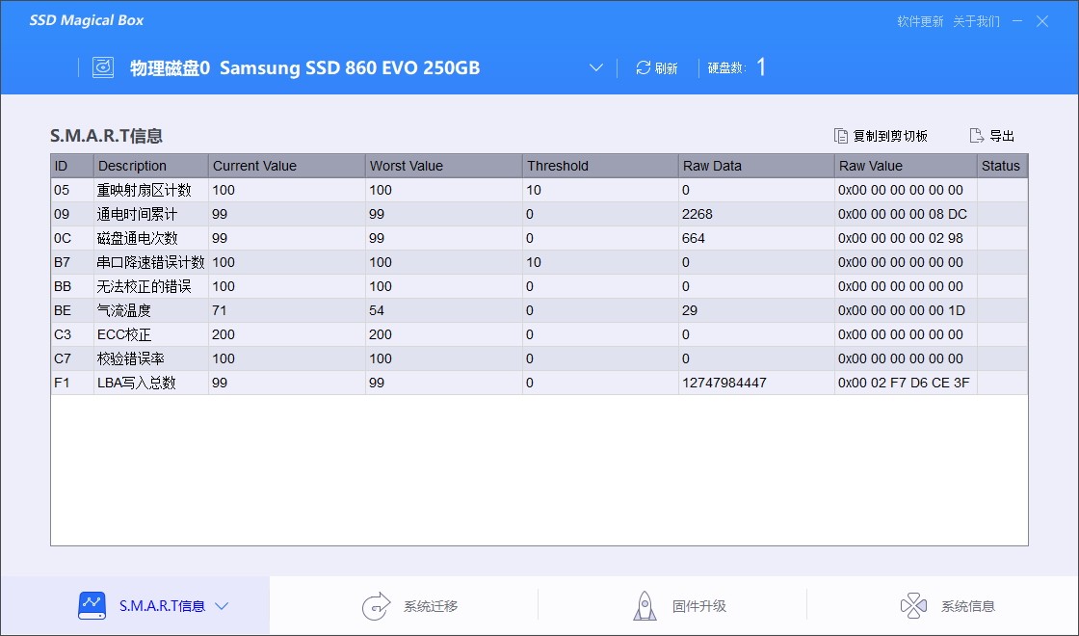Viewport: 1079px width, 636px height.
Task: Open the 软件更新 menu item
Action: 920,21
